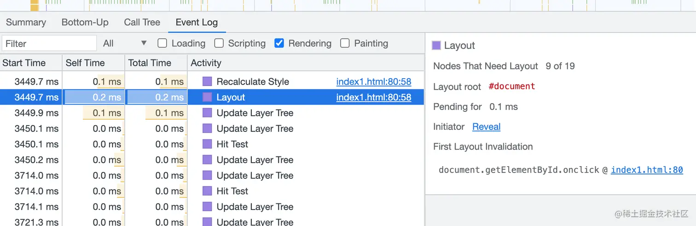Select the Layout activity row
Viewport: 696px width, 226px height.
pyautogui.click(x=212, y=97)
